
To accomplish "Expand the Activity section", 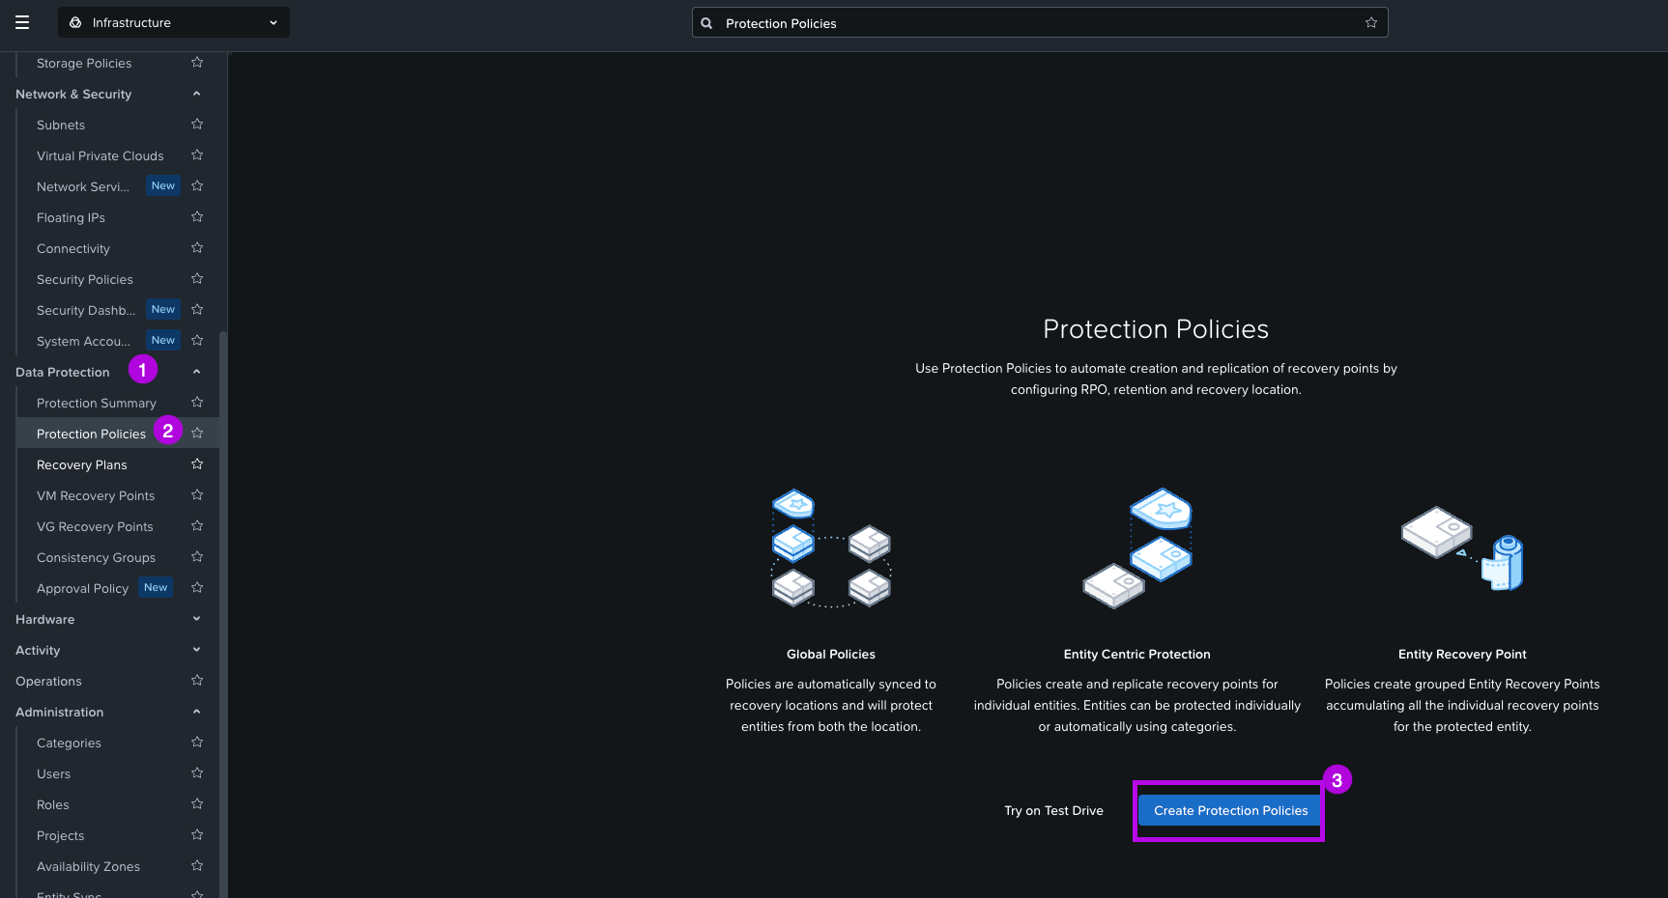I will point(196,650).
